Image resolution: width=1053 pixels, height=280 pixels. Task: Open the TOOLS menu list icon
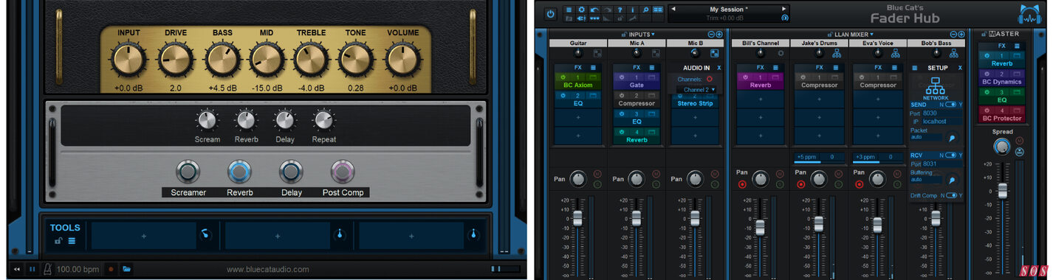(72, 241)
